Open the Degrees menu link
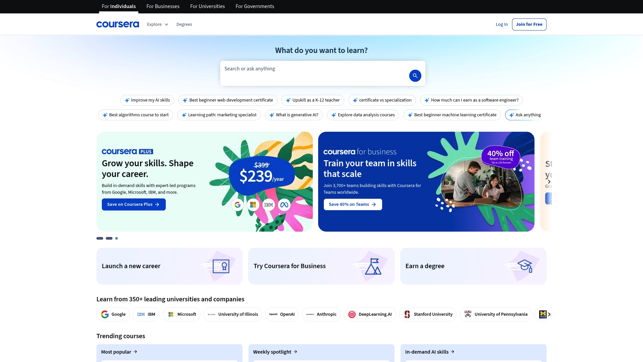The height and width of the screenshot is (362, 643). point(184,24)
